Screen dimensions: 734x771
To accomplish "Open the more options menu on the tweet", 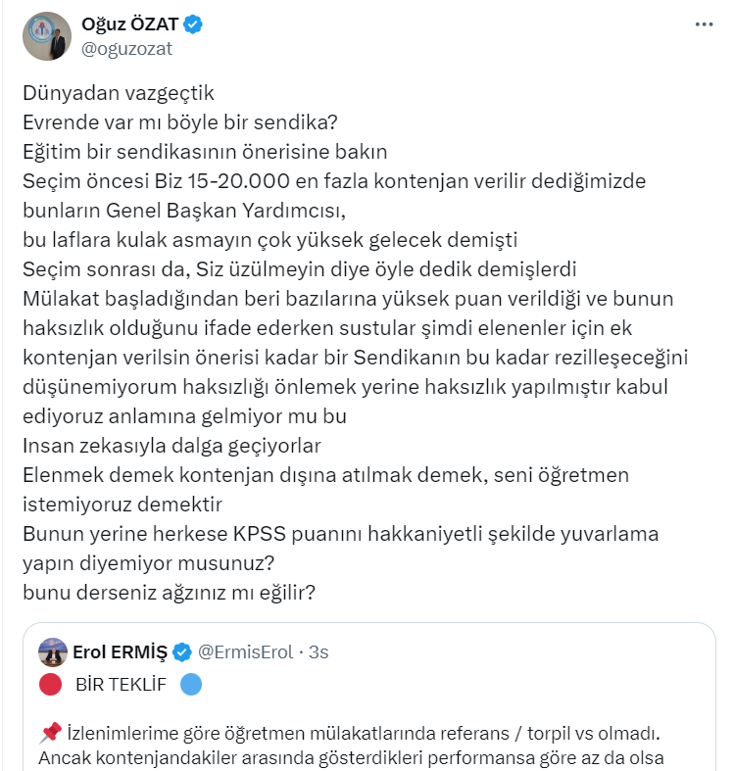I will [704, 25].
